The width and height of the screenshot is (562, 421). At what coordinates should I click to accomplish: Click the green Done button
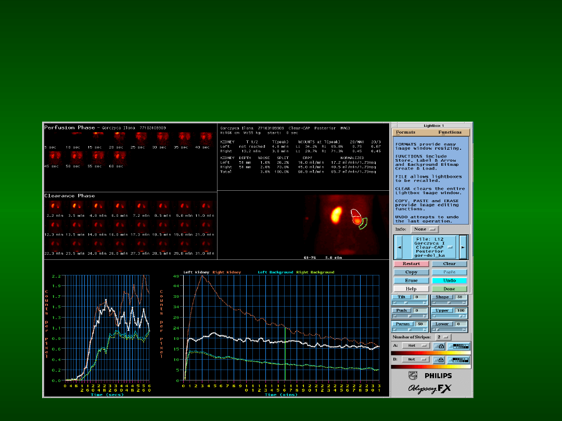(449, 289)
